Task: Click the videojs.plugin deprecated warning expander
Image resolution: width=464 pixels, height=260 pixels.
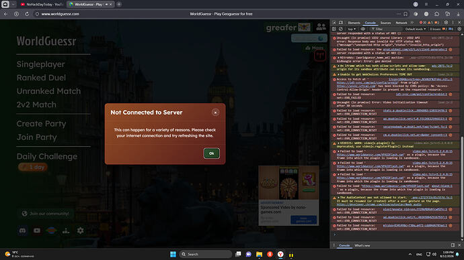Action: pyautogui.click(x=338, y=143)
